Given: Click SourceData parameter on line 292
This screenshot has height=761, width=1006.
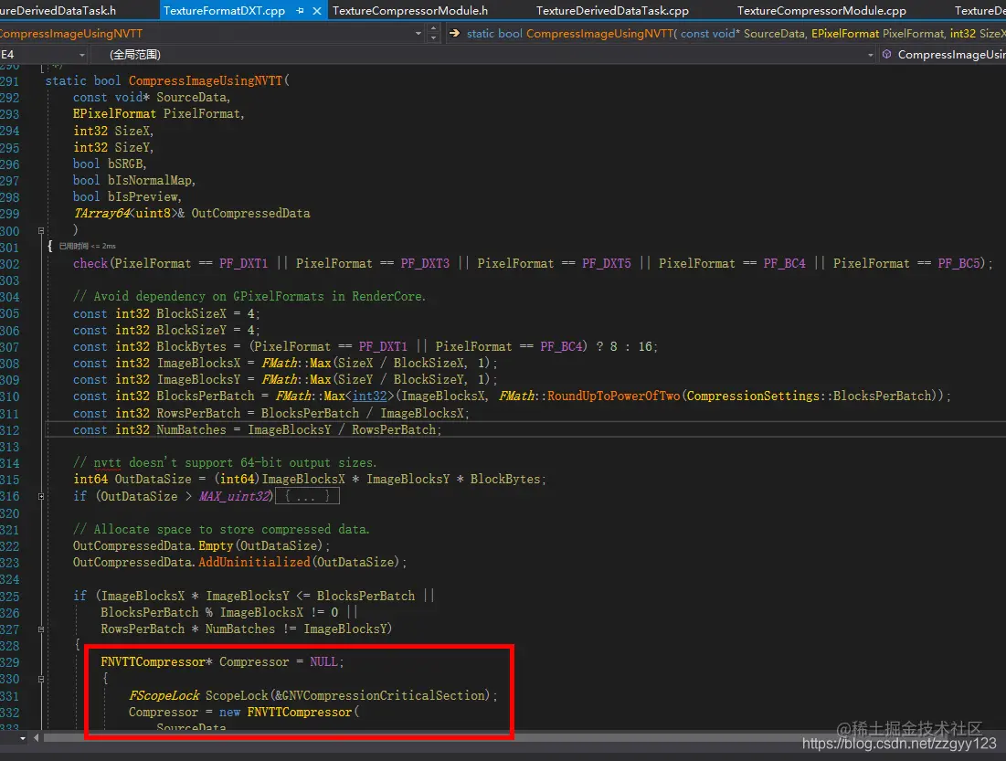Looking at the screenshot, I should point(191,98).
